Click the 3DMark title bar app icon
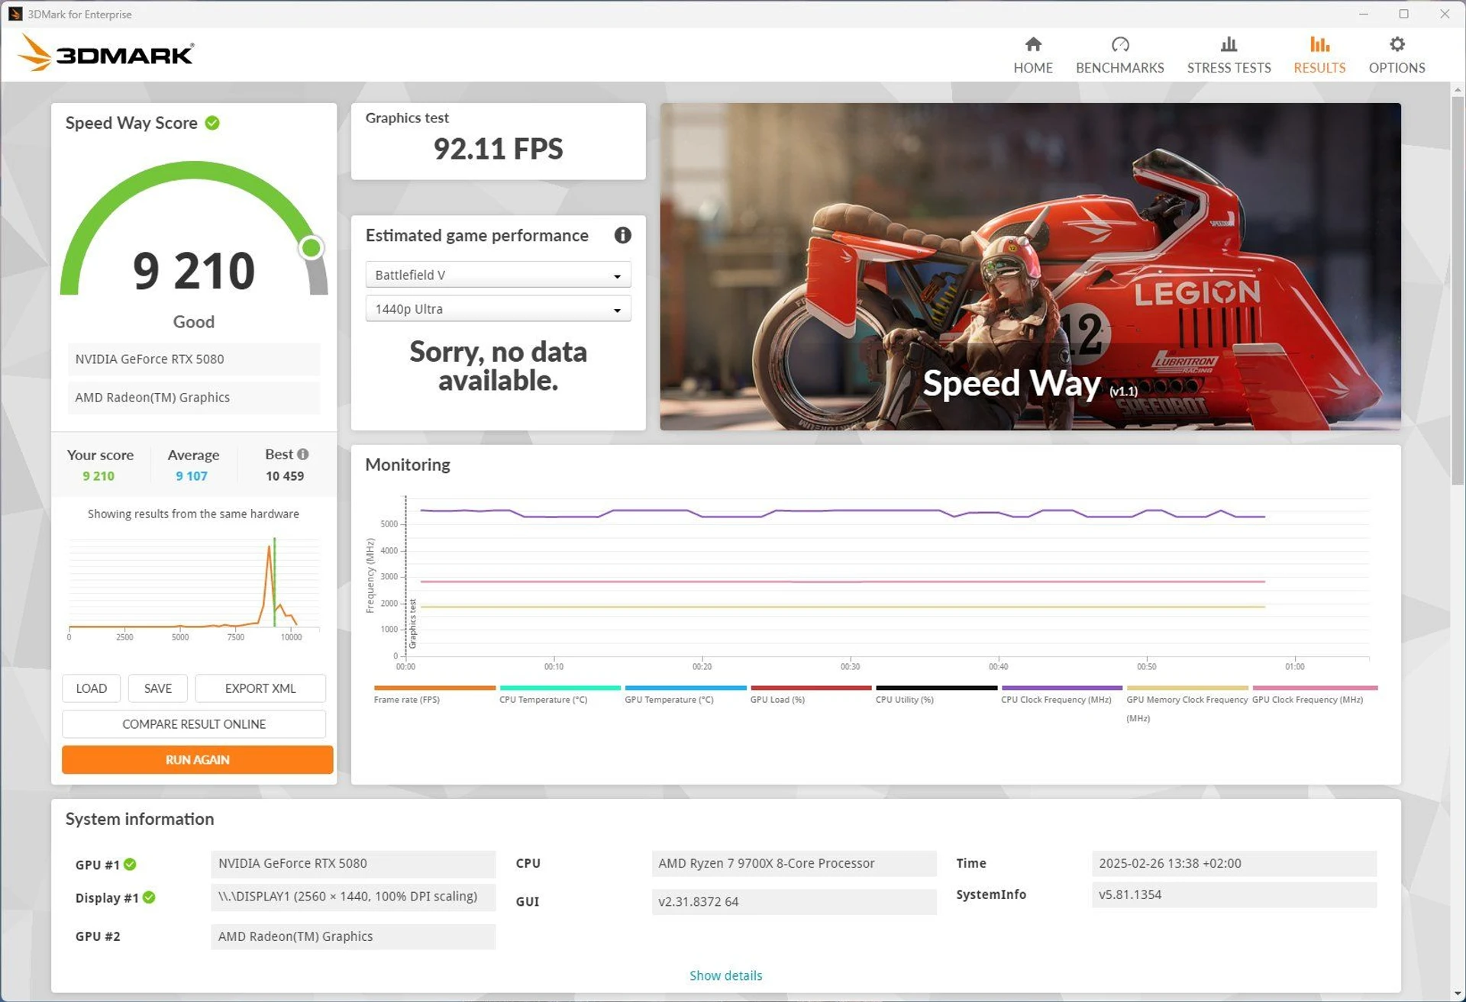 coord(15,14)
